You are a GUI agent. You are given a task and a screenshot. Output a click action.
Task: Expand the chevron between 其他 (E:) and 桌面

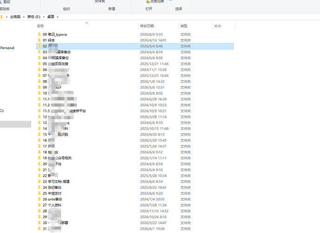coord(44,17)
